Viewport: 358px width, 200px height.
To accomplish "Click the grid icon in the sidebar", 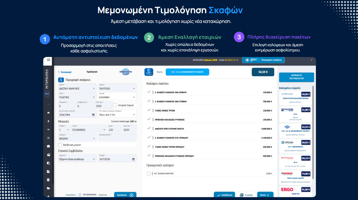I will pyautogui.click(x=48, y=138).
